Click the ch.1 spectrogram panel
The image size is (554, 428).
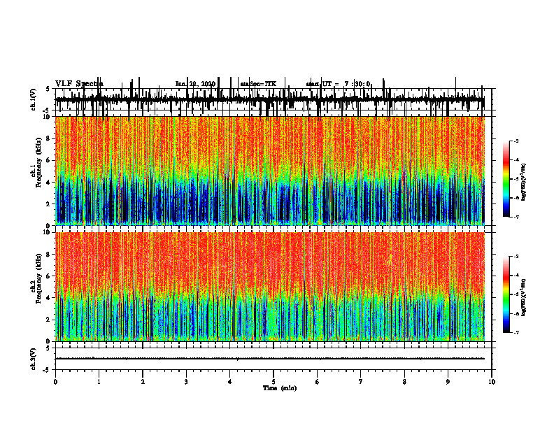click(270, 171)
